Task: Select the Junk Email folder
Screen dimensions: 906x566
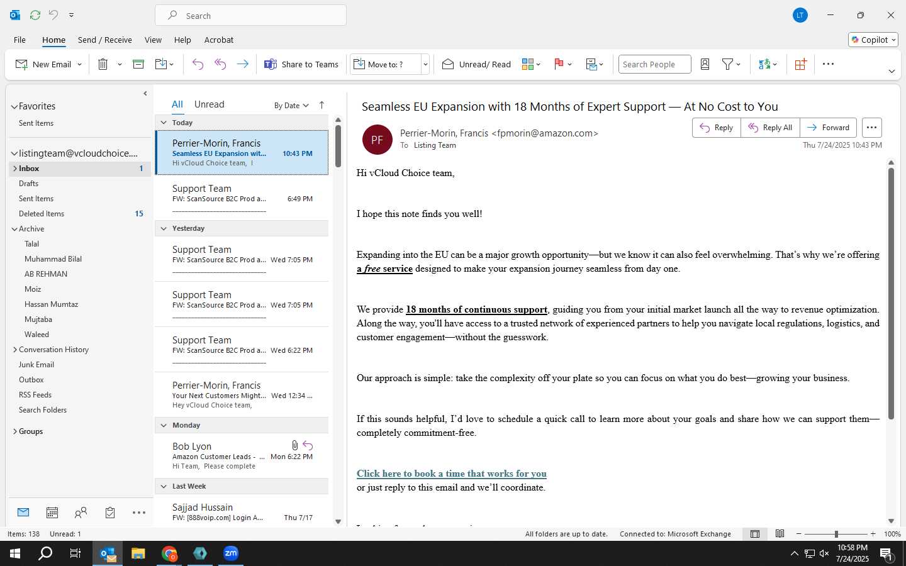Action: tap(36, 365)
